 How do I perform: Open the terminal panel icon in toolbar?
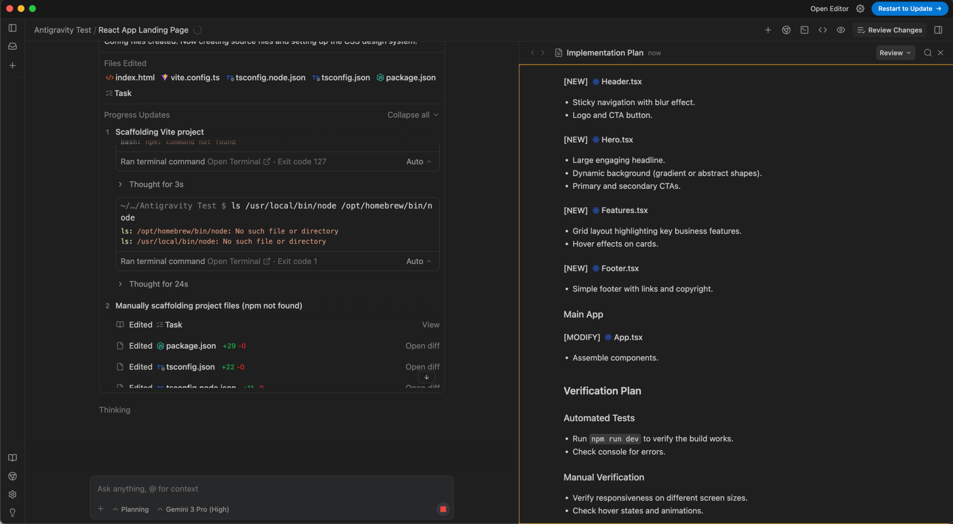[x=804, y=30]
